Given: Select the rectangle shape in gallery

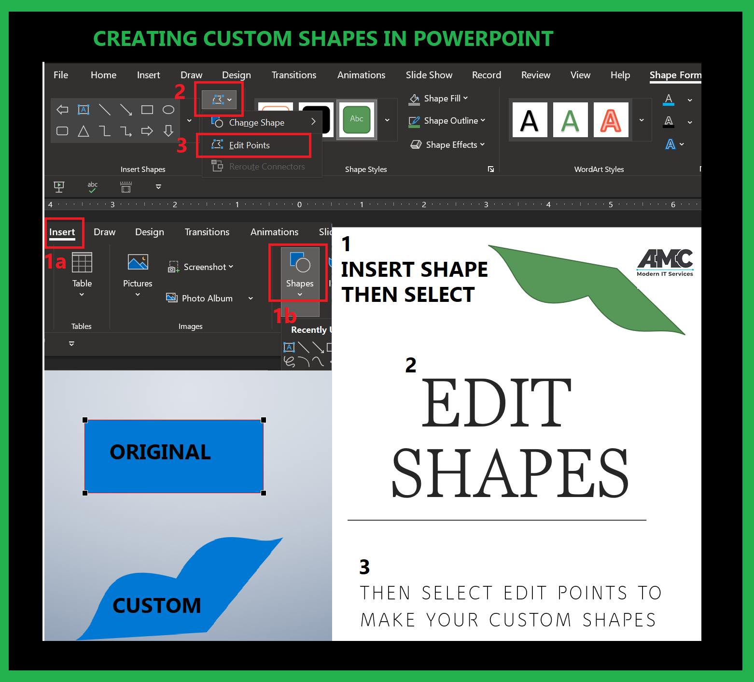Looking at the screenshot, I should click(147, 110).
